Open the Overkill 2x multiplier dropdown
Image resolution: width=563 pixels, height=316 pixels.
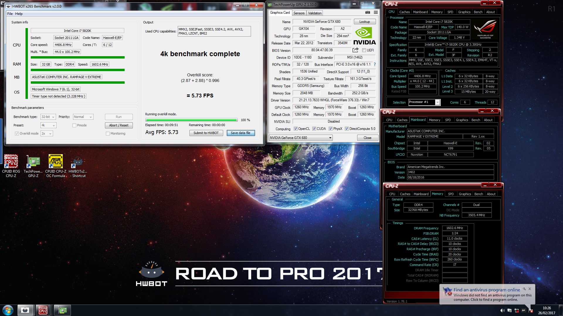click(x=47, y=133)
